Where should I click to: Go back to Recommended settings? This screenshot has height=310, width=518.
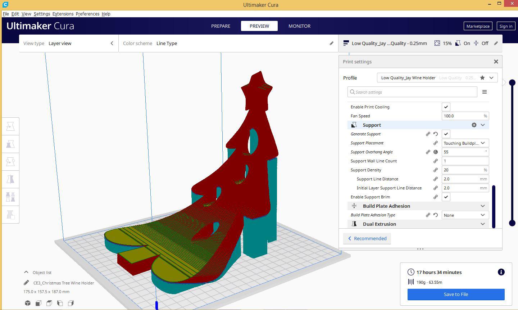point(367,238)
